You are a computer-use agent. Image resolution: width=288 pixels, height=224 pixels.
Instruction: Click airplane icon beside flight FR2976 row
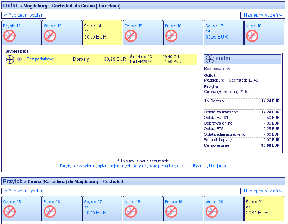click(10, 59)
